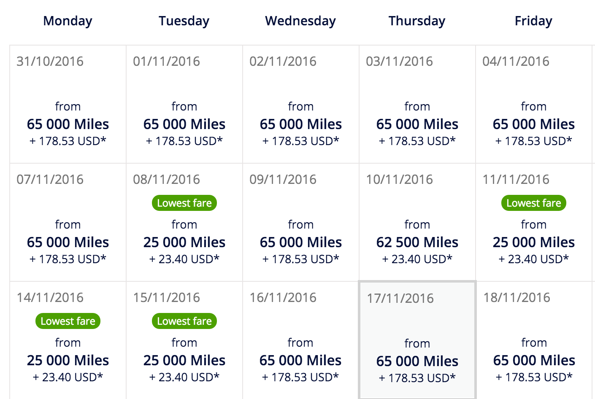Image resolution: width=595 pixels, height=399 pixels.
Task: Click Lowest fare badge on 08/11/2016
Action: point(184,203)
